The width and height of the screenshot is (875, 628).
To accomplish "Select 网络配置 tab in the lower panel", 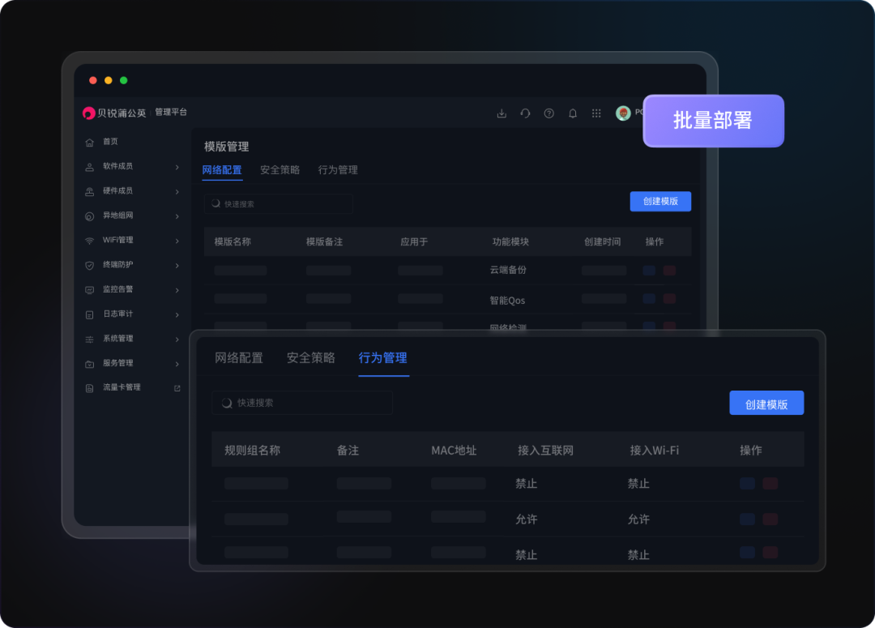I will point(239,358).
